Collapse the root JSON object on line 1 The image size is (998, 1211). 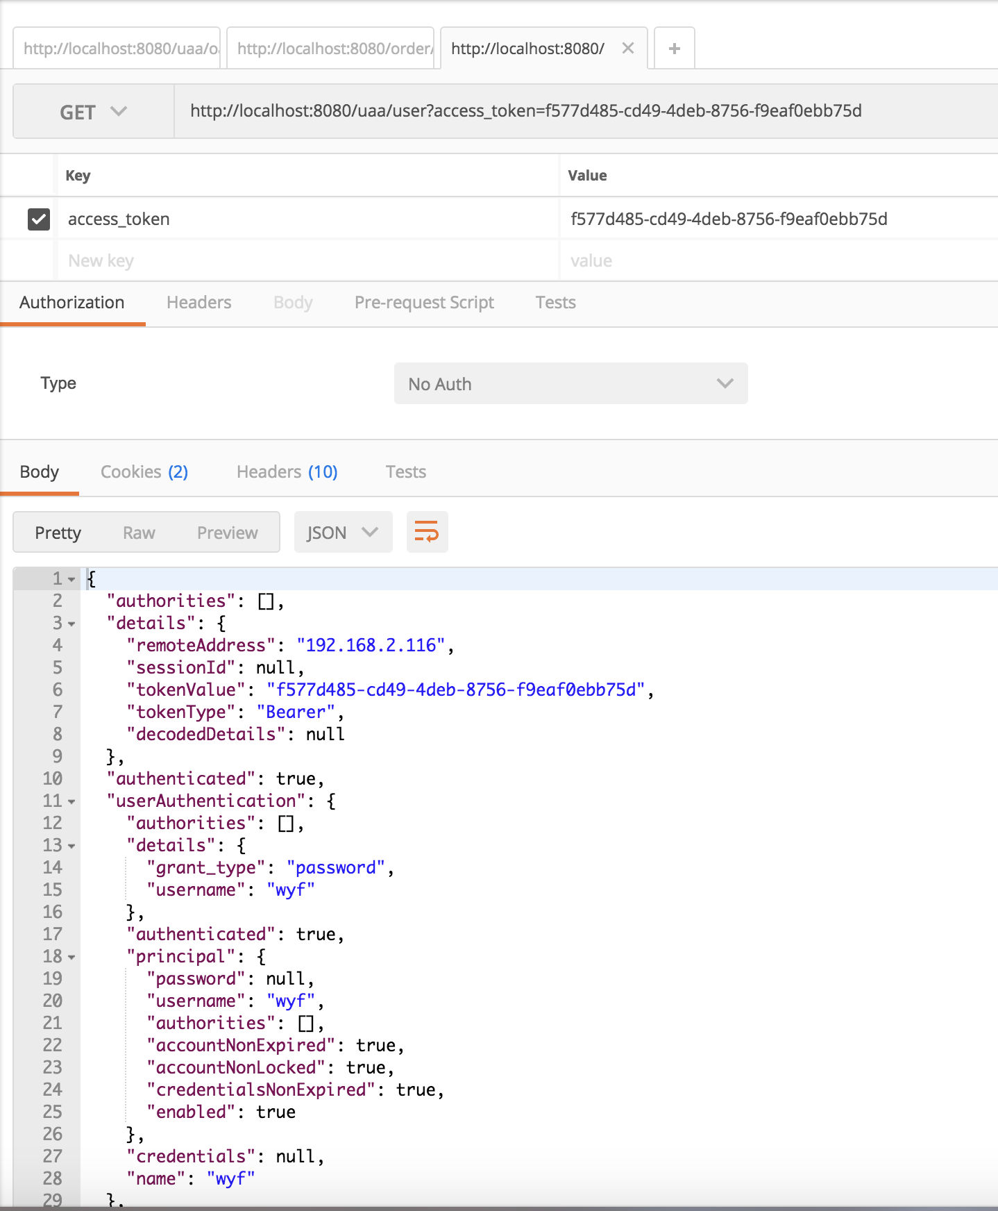pos(71,579)
